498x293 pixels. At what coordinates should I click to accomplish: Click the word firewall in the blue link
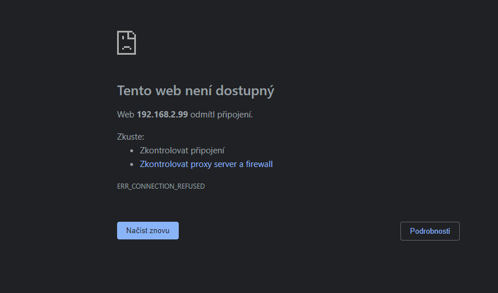[259, 164]
